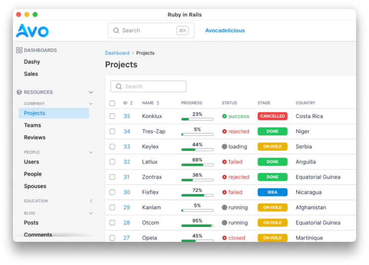Click red failed icon in Fixflex row
369x265 pixels.
coord(224,193)
